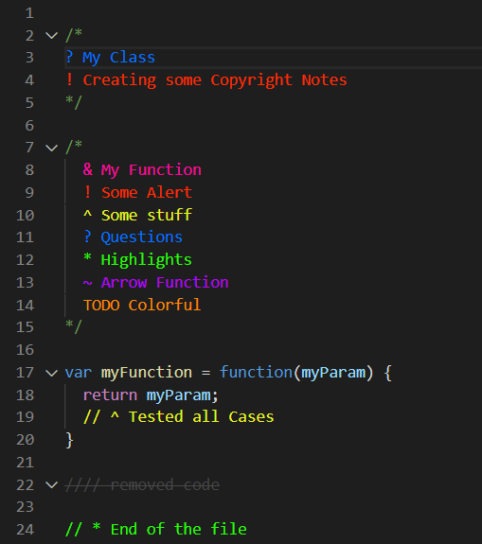This screenshot has width=482, height=544.
Task: Click the 'return' keyword on line 18
Action: (111, 395)
